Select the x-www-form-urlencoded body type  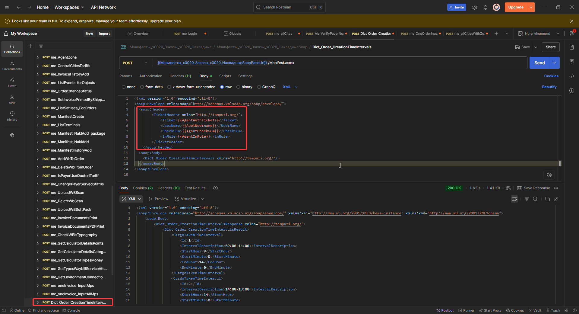(169, 87)
